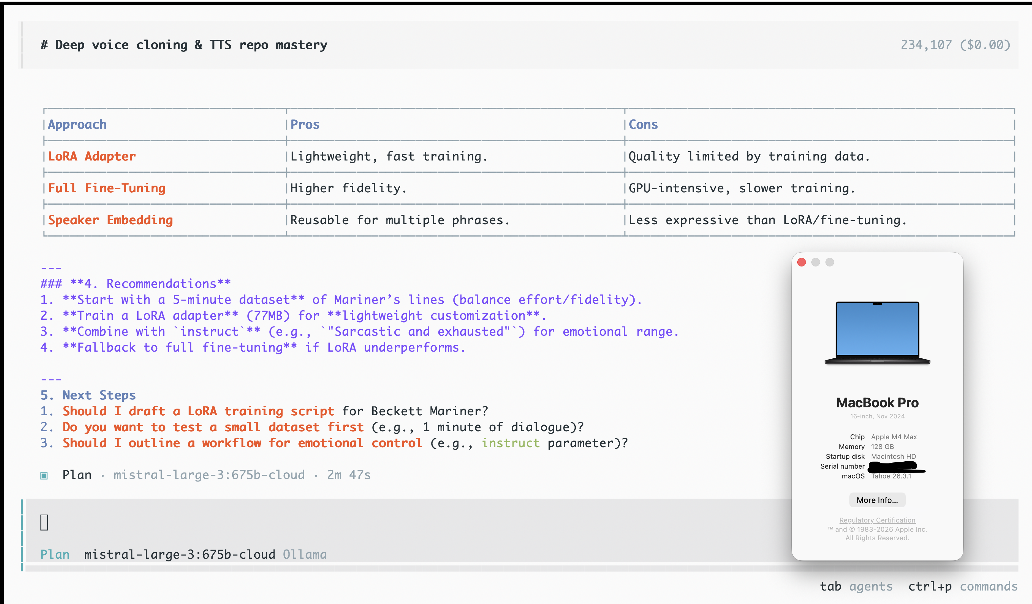
Task: Click the teal square icon beside Plan
Action: 44,475
